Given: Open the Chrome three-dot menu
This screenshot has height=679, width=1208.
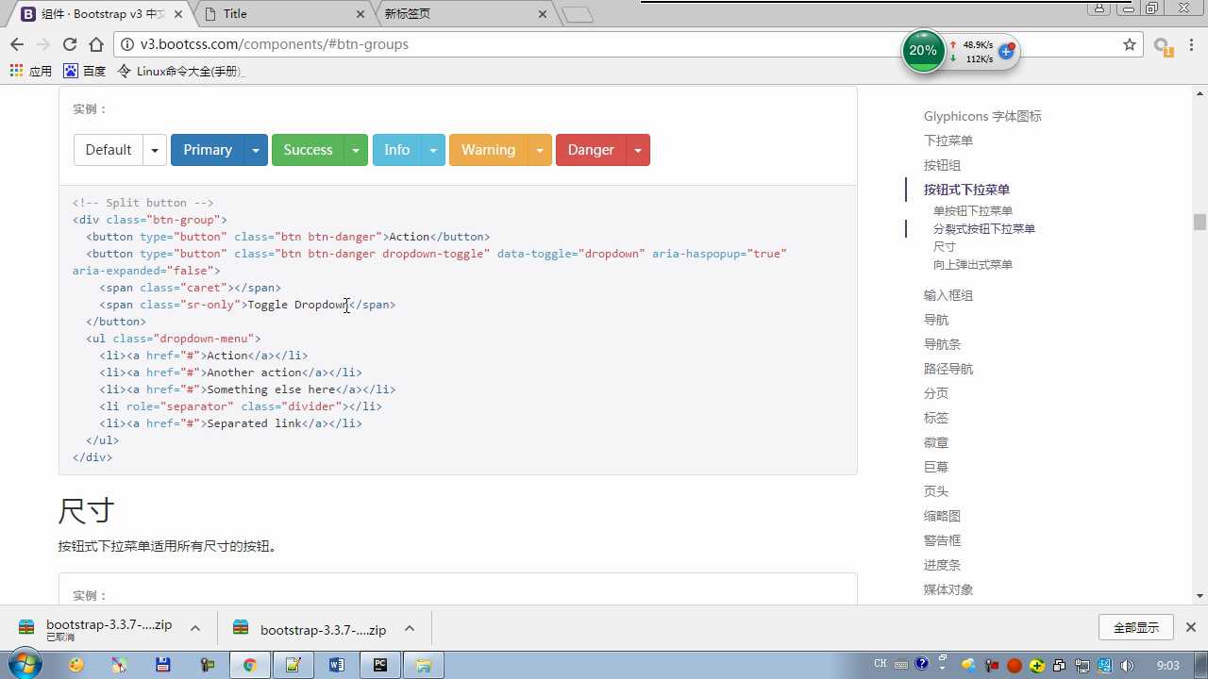Looking at the screenshot, I should (1191, 44).
